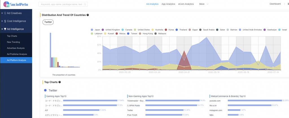Click the Twitter platform filter button

coord(48,22)
